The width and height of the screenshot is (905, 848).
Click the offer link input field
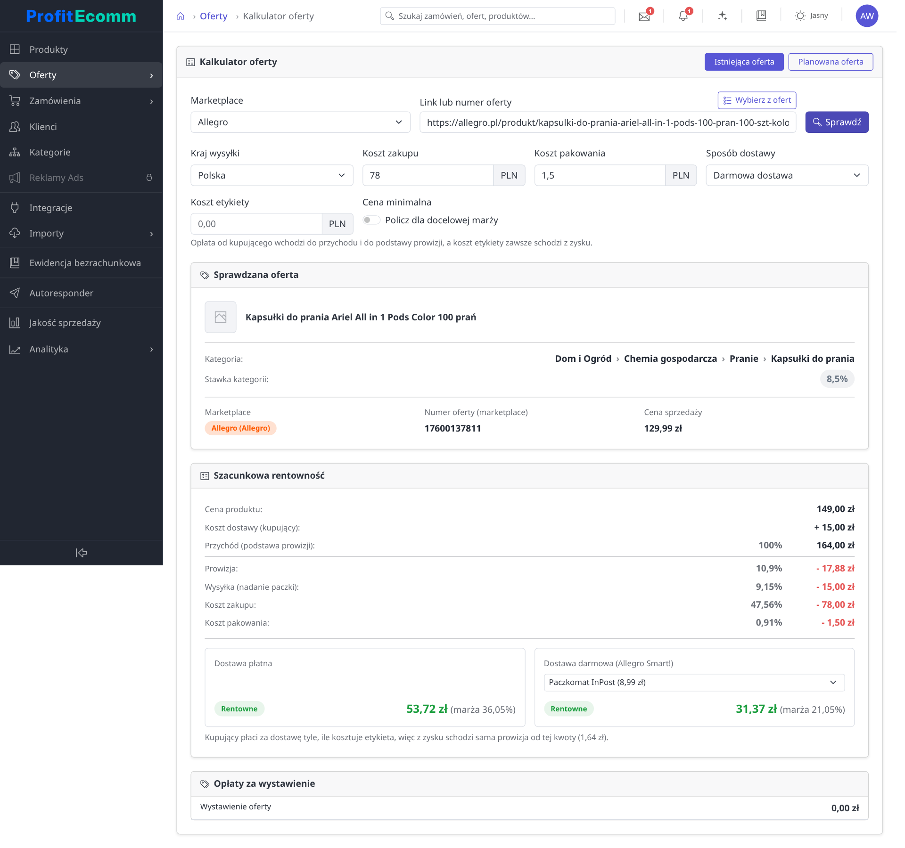pos(608,122)
